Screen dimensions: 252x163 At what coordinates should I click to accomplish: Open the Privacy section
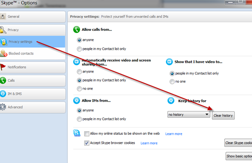(33, 30)
